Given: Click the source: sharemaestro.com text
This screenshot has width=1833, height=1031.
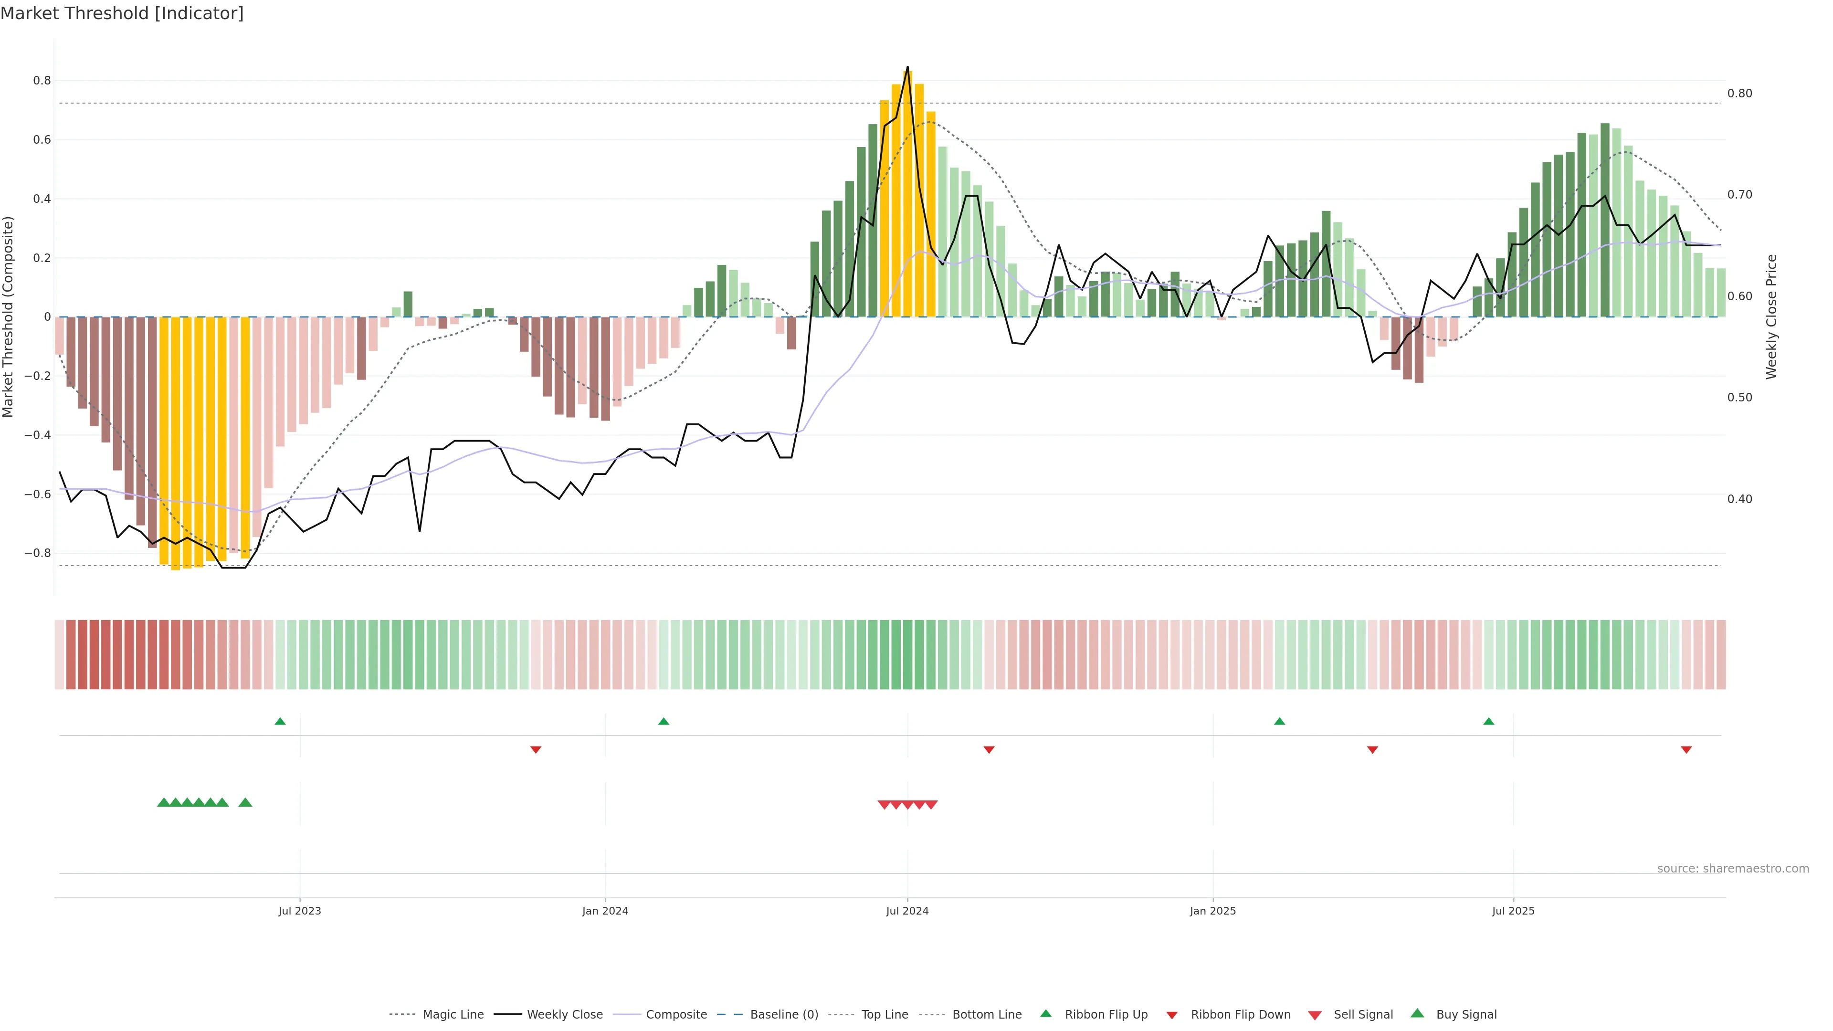Looking at the screenshot, I should tap(1733, 868).
